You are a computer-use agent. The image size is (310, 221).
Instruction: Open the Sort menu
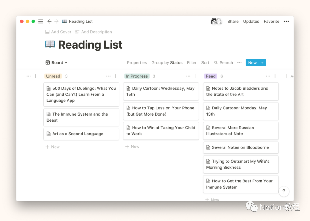coord(205,63)
